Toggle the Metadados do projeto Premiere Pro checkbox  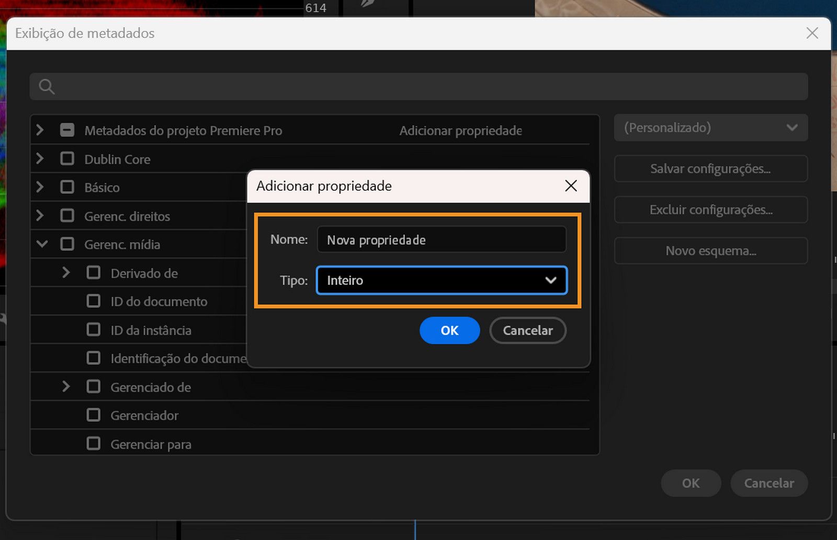pos(67,130)
